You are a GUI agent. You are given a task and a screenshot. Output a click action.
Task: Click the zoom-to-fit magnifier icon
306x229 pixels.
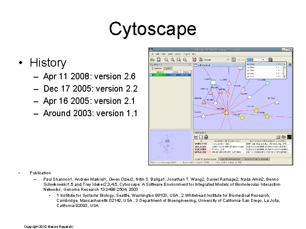(185, 60)
